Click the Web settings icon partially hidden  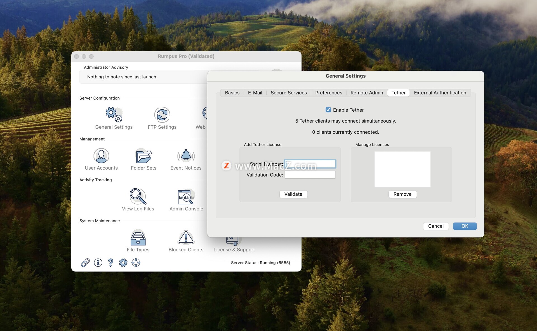coord(204,113)
